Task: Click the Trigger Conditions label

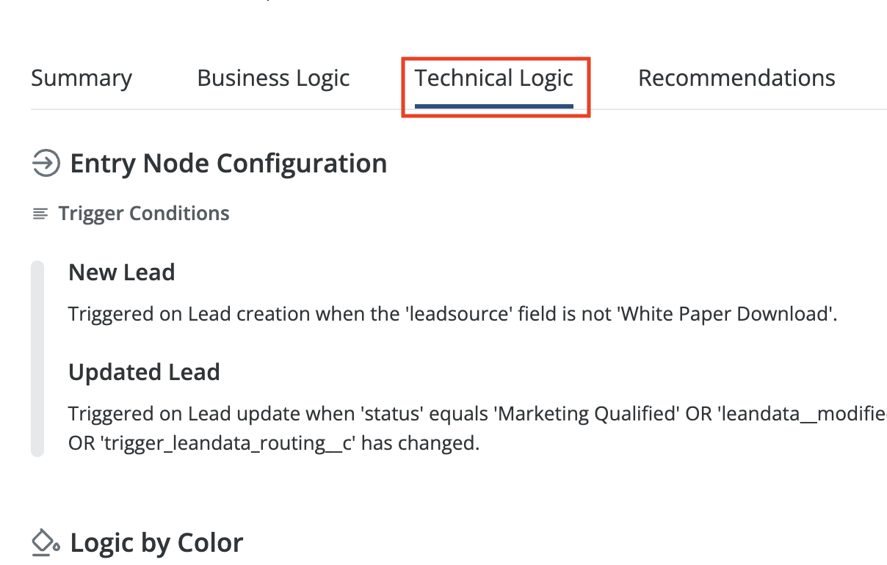Action: click(144, 214)
